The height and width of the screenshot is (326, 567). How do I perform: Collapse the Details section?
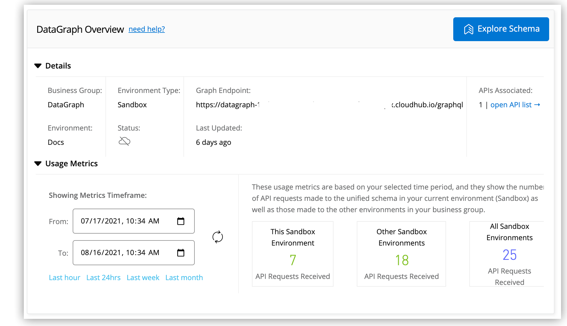(x=58, y=66)
